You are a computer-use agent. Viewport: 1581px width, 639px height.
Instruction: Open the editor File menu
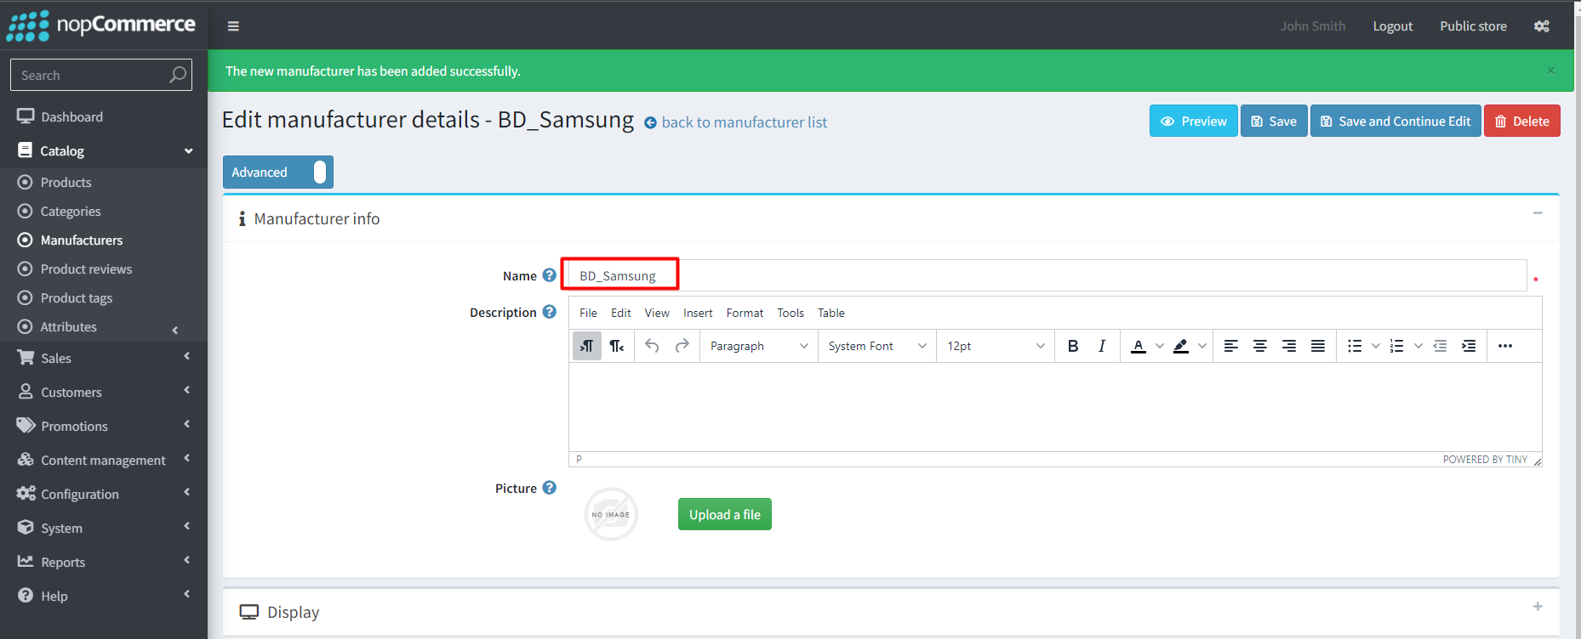(588, 313)
